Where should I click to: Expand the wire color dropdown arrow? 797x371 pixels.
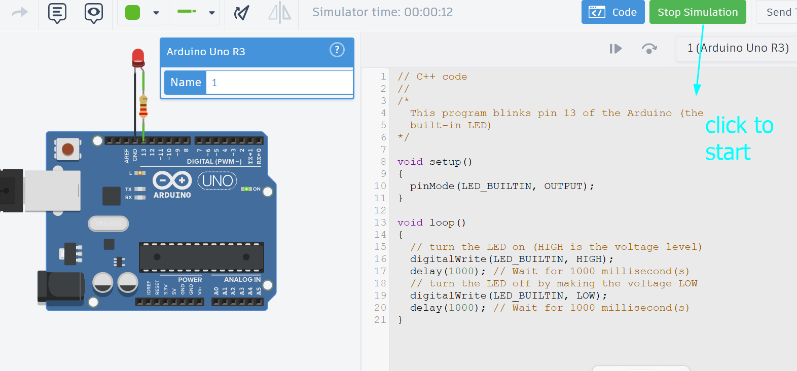tap(156, 13)
